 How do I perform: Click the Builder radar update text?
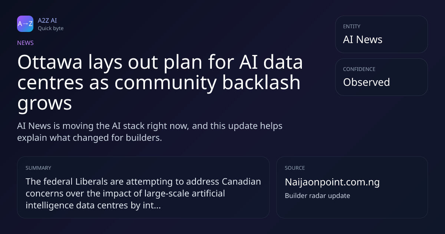(x=317, y=195)
